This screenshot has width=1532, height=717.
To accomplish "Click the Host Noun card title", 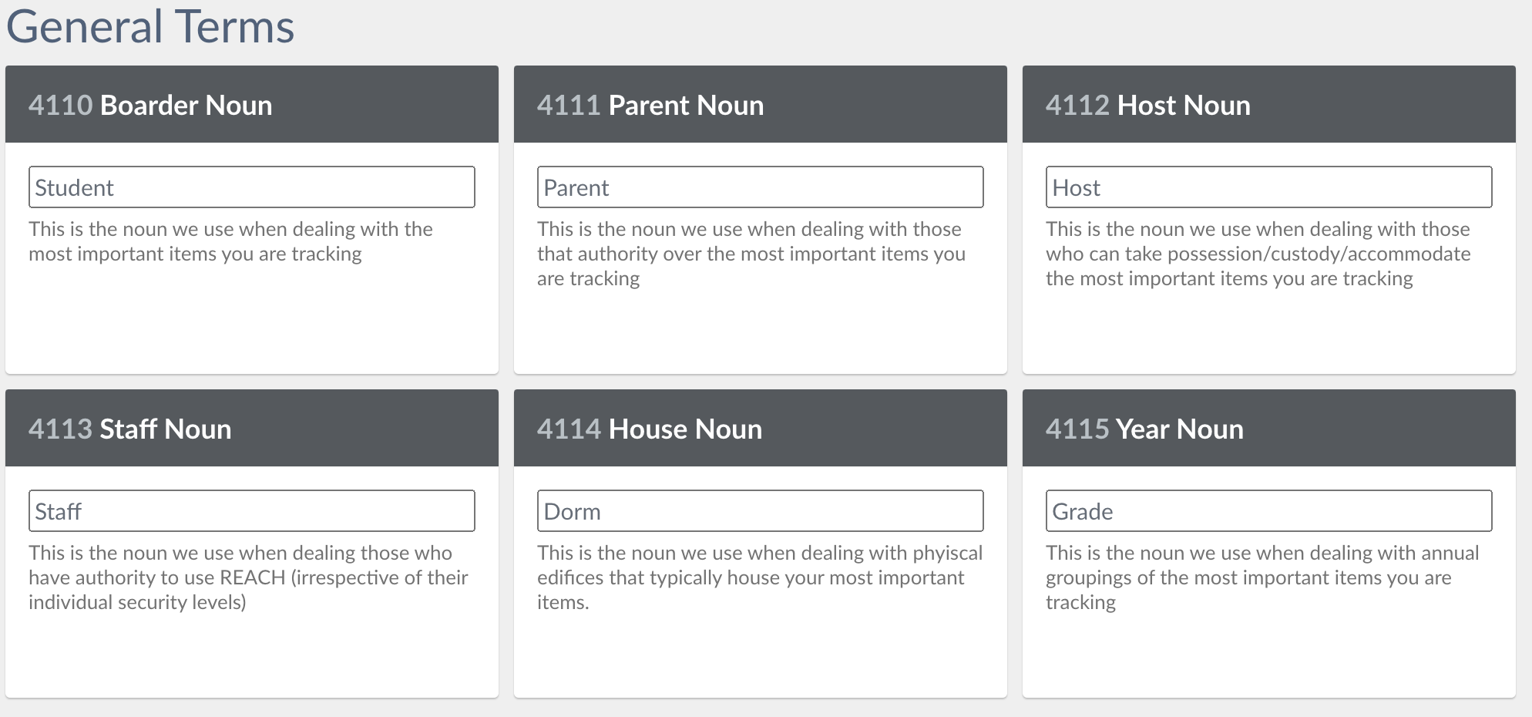I will pos(1184,106).
